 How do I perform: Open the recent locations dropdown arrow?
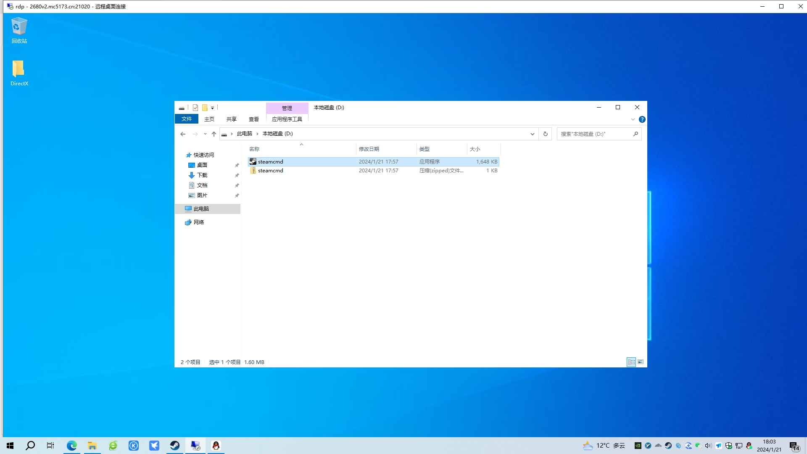[205, 134]
